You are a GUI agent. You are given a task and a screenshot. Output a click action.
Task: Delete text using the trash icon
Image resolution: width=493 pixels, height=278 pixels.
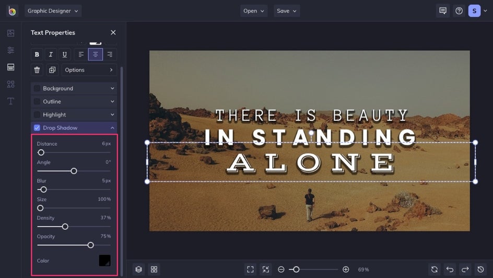click(x=37, y=70)
